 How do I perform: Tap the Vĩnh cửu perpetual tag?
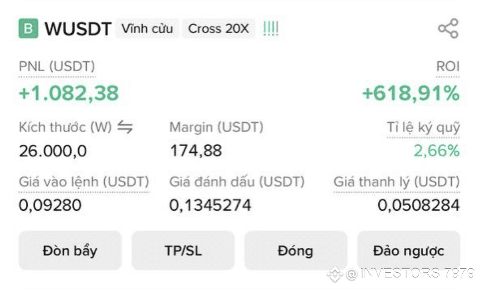tap(148, 28)
